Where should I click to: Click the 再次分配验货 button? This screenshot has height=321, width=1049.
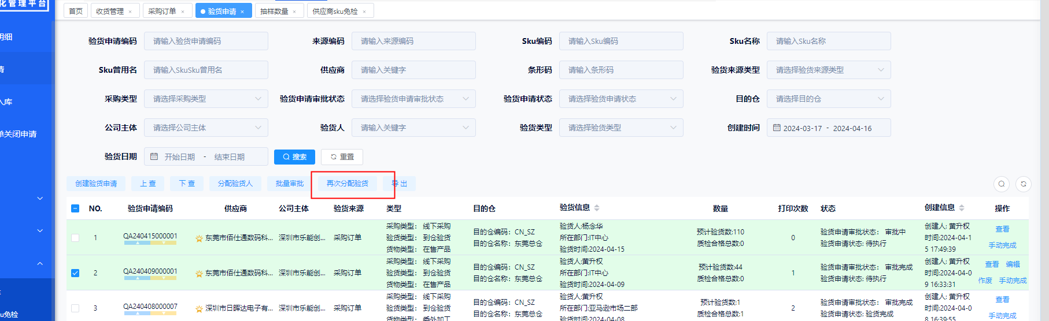[348, 184]
